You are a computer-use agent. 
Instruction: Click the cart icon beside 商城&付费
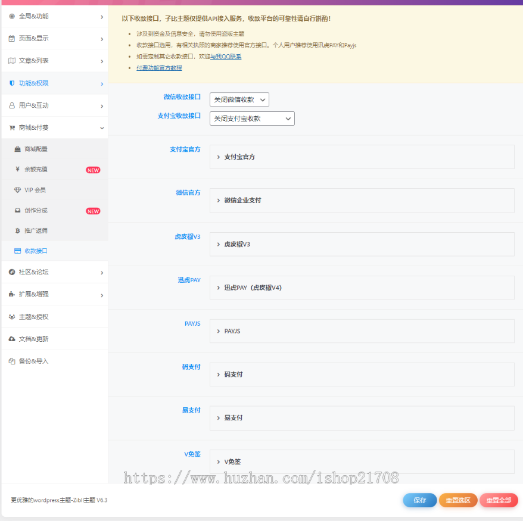(12, 127)
